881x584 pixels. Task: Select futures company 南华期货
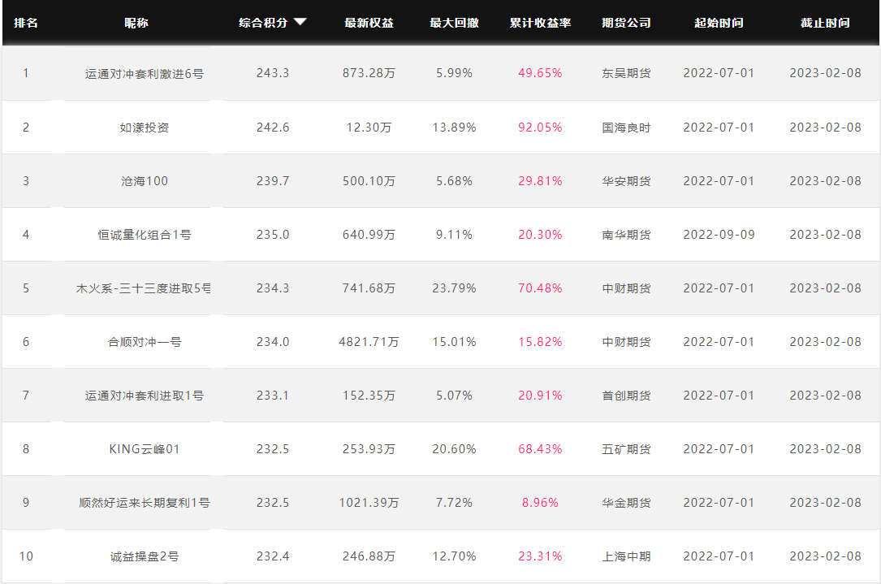626,235
